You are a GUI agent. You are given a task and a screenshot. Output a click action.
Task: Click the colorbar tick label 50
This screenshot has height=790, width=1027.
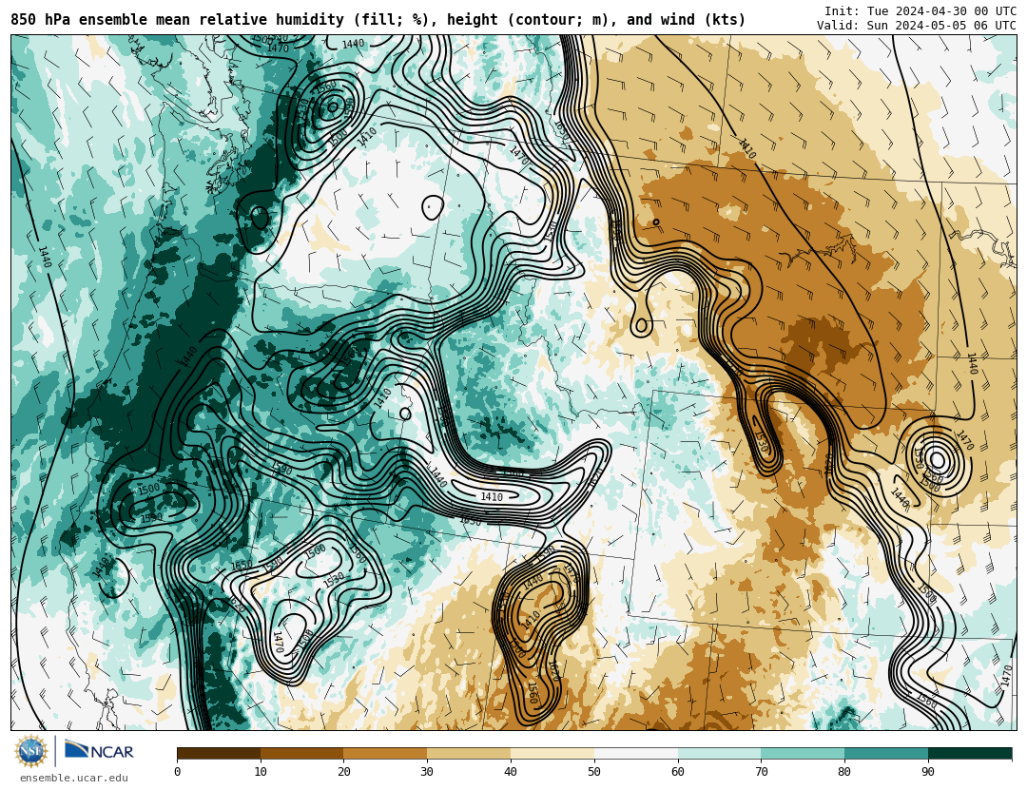[594, 772]
